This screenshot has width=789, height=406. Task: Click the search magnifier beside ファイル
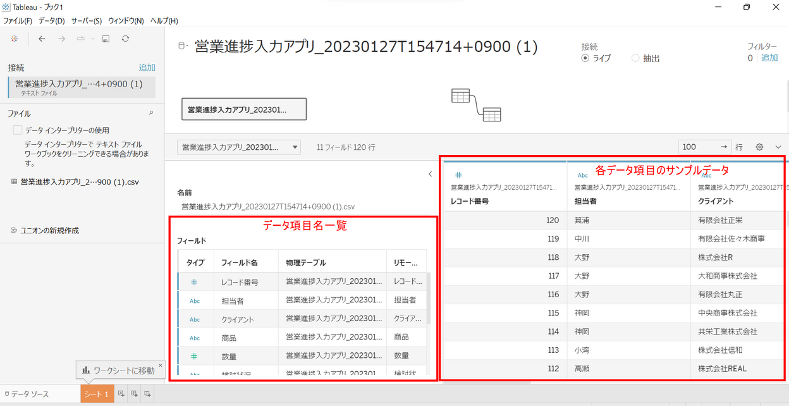[150, 113]
